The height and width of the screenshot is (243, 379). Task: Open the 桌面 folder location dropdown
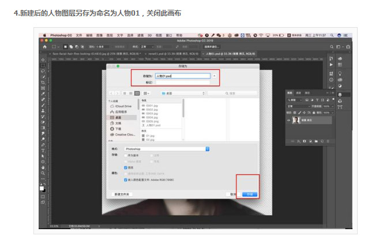coord(183,94)
